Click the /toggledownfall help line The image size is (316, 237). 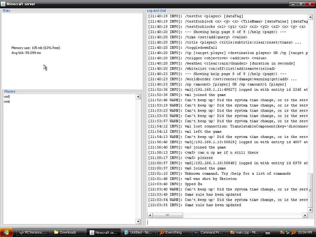pyautogui.click(x=183, y=48)
